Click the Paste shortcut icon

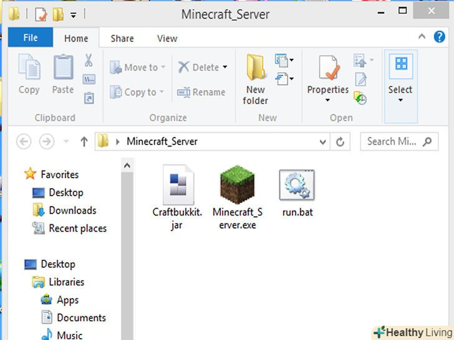(89, 98)
